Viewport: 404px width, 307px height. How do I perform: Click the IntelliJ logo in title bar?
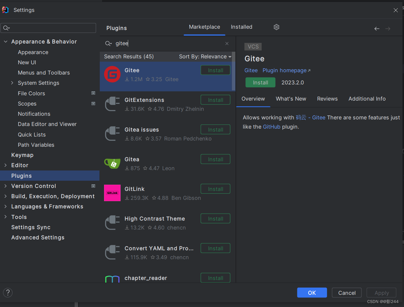(5, 10)
